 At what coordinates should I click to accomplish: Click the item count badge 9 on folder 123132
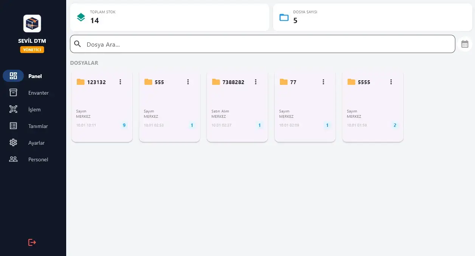tap(124, 125)
